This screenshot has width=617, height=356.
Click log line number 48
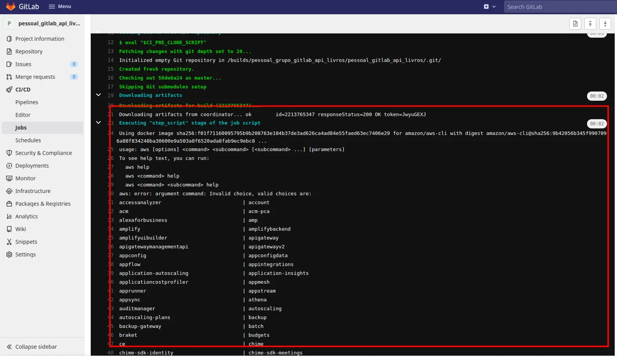pyautogui.click(x=110, y=353)
